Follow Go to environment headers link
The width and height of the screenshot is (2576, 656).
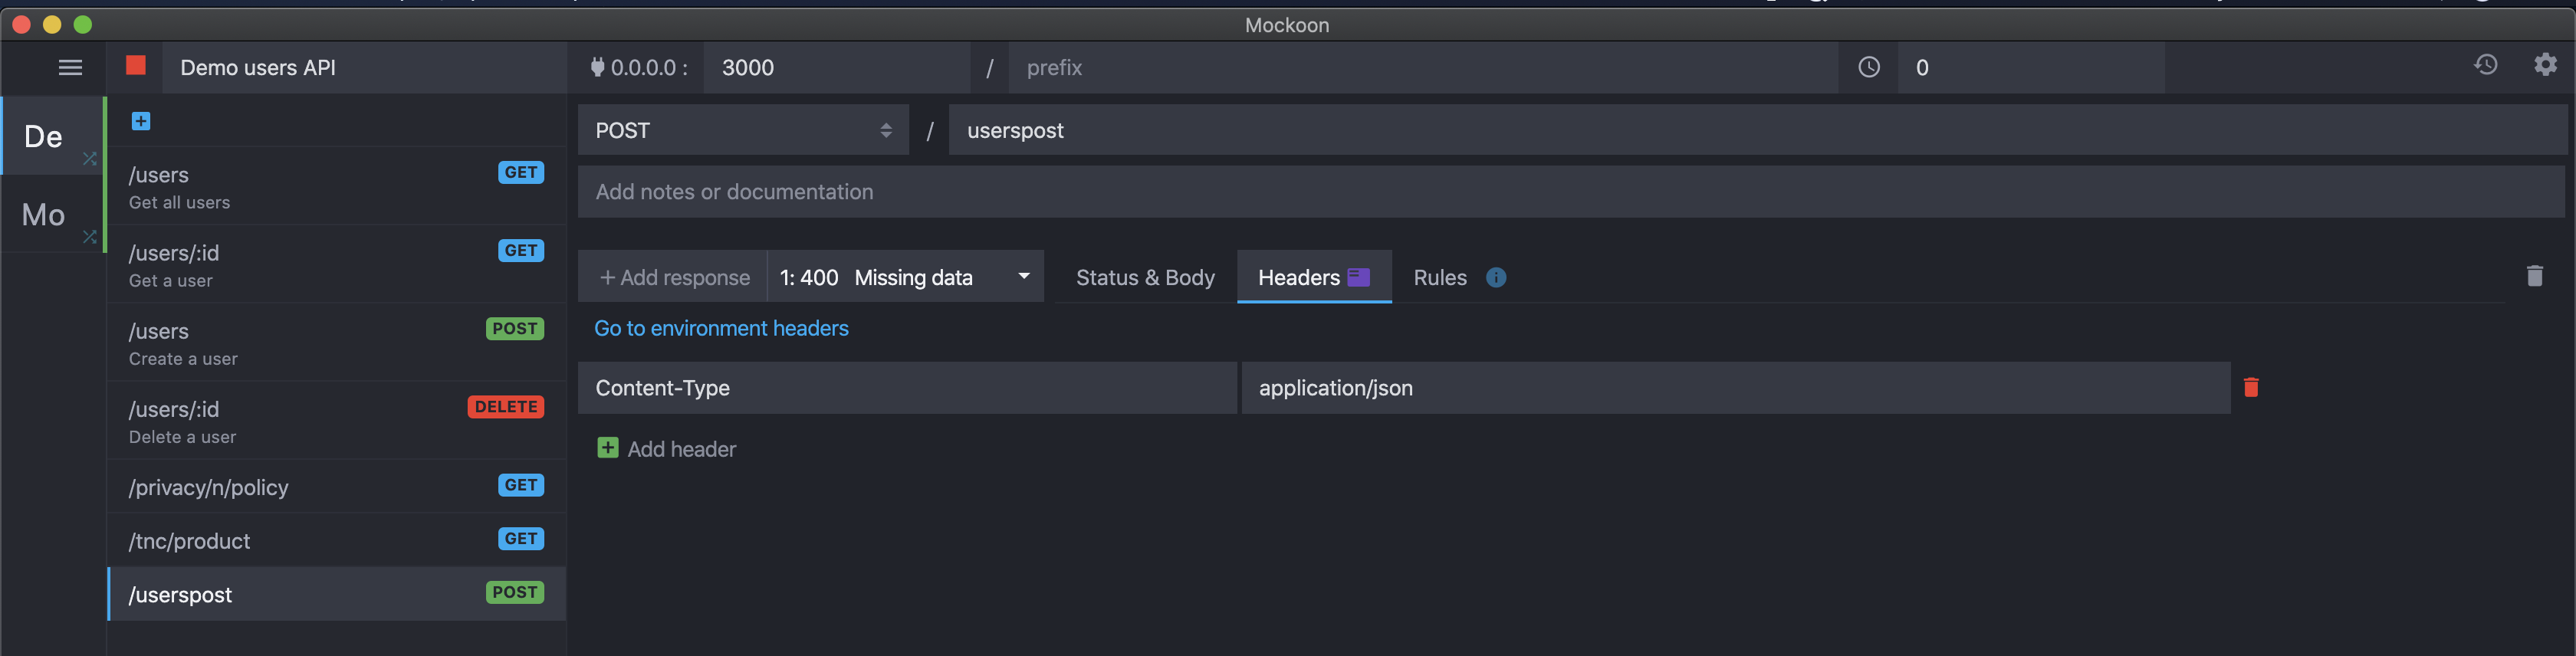721,328
